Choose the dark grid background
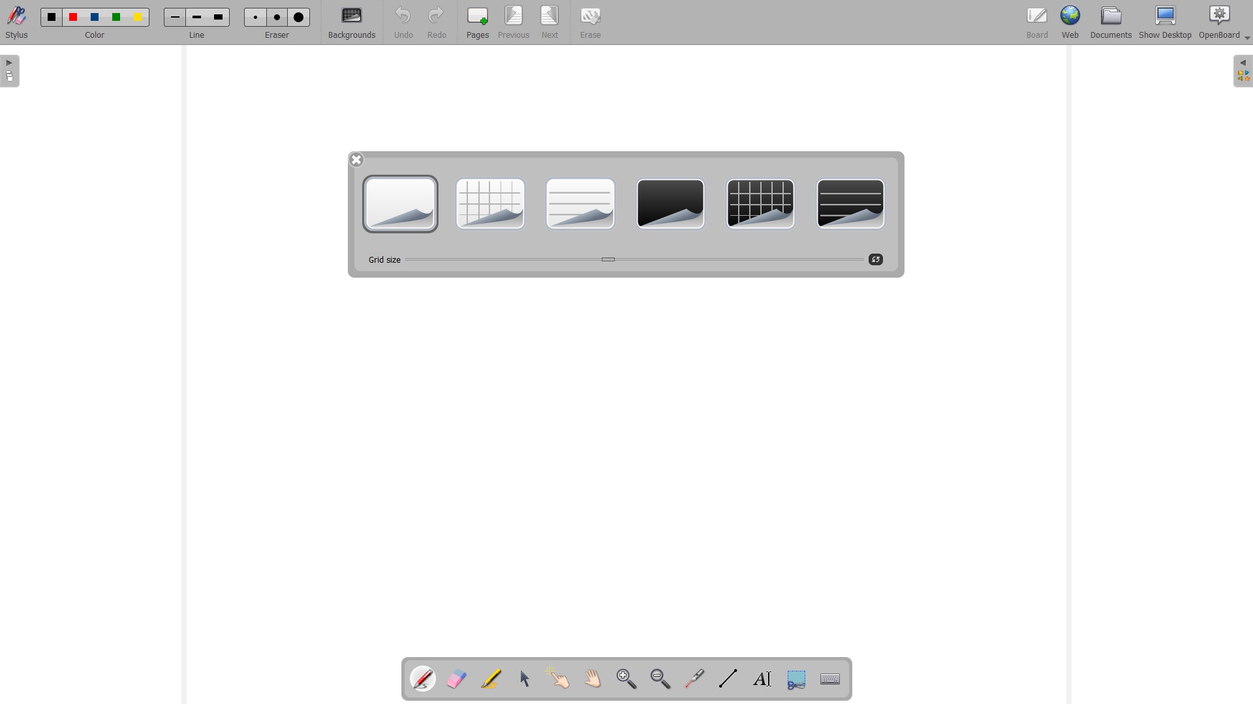1253x704 pixels. tap(760, 204)
